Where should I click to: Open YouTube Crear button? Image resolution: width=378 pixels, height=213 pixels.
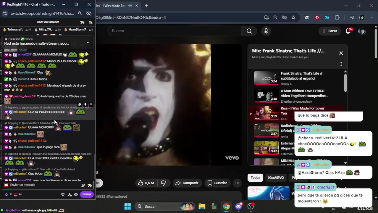point(329,31)
